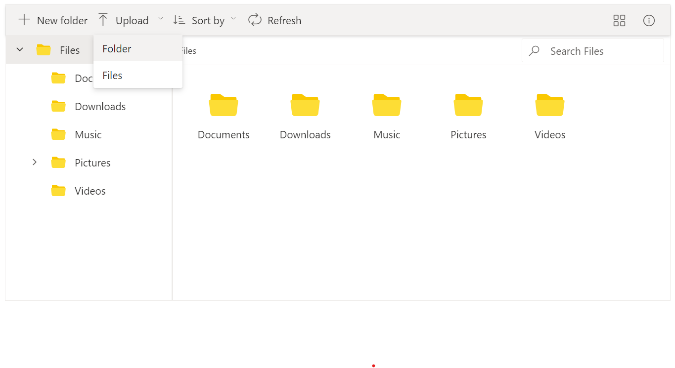Click the Downloads folder icon in sidebar tree
The height and width of the screenshot is (368, 675).
click(58, 106)
